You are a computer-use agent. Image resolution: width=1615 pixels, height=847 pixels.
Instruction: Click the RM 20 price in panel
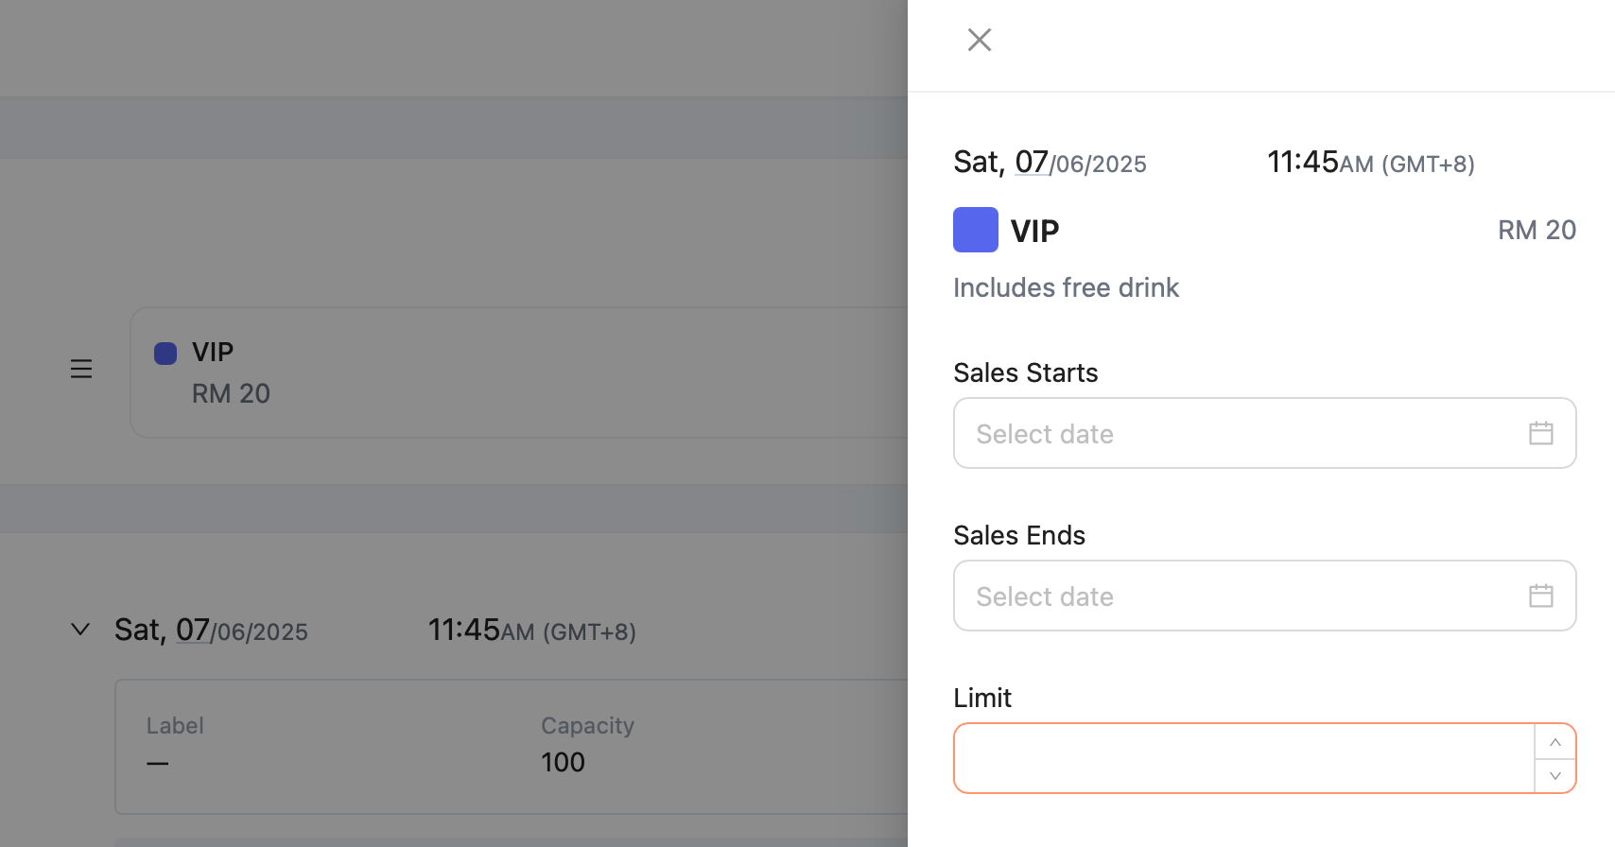click(1536, 230)
